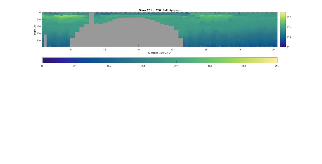Click the '13-Oct-24 to 20-Oct-24' x-axis label
This screenshot has width=322, height=164.
click(160, 53)
